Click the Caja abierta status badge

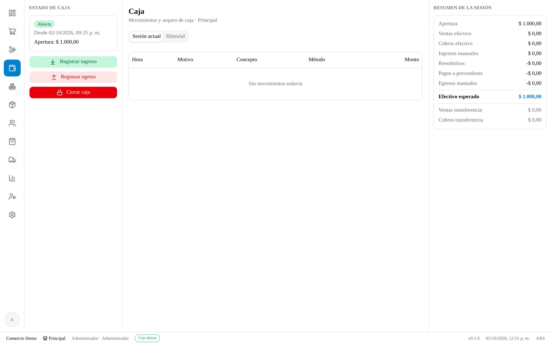pyautogui.click(x=147, y=338)
